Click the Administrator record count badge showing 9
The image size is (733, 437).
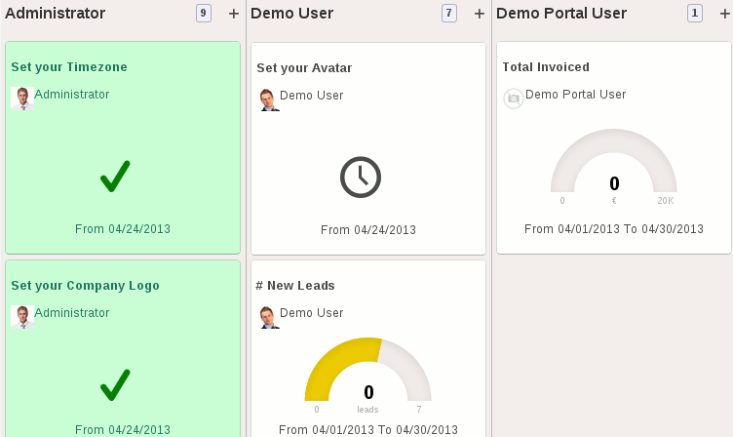[203, 14]
